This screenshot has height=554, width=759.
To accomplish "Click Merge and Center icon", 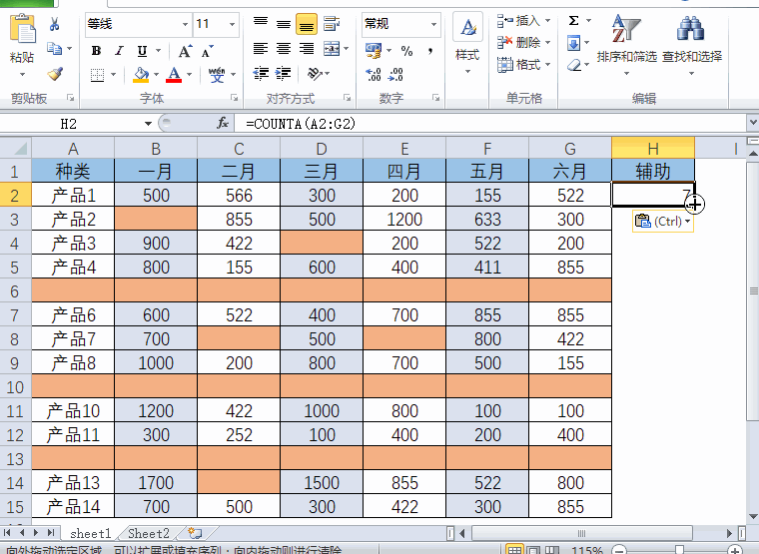I will (332, 48).
